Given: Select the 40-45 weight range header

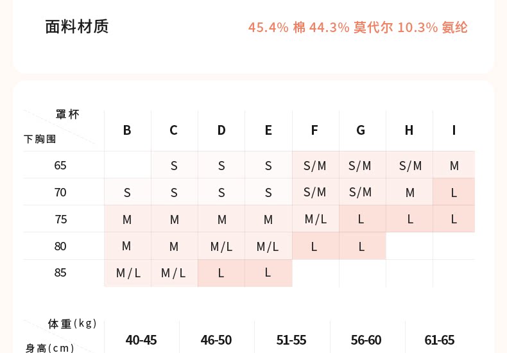Looking at the screenshot, I should click(141, 340).
